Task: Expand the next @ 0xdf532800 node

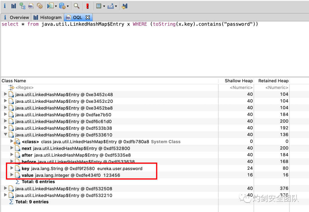Action: [x=12, y=148]
